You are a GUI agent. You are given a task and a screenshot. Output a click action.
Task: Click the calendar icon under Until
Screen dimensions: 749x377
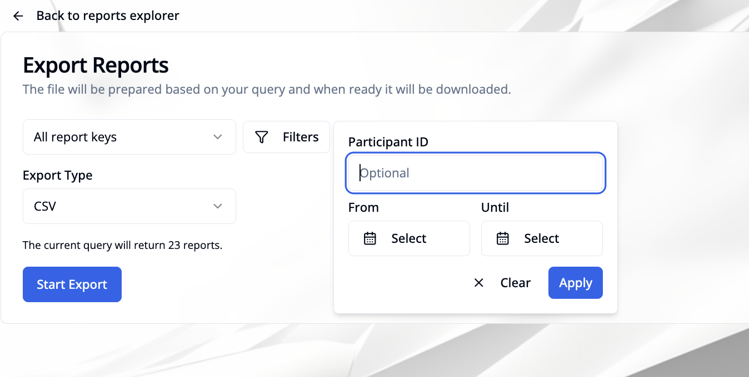503,238
